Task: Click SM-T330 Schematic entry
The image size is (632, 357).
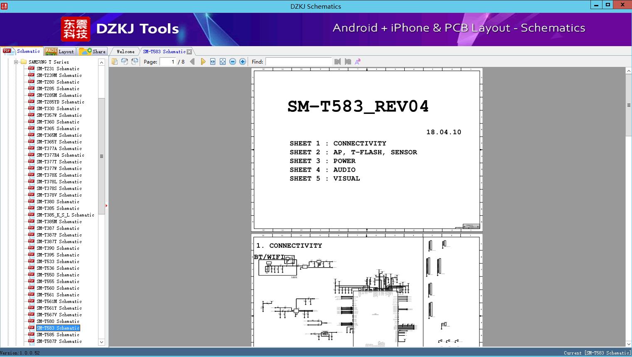Action: point(58,108)
